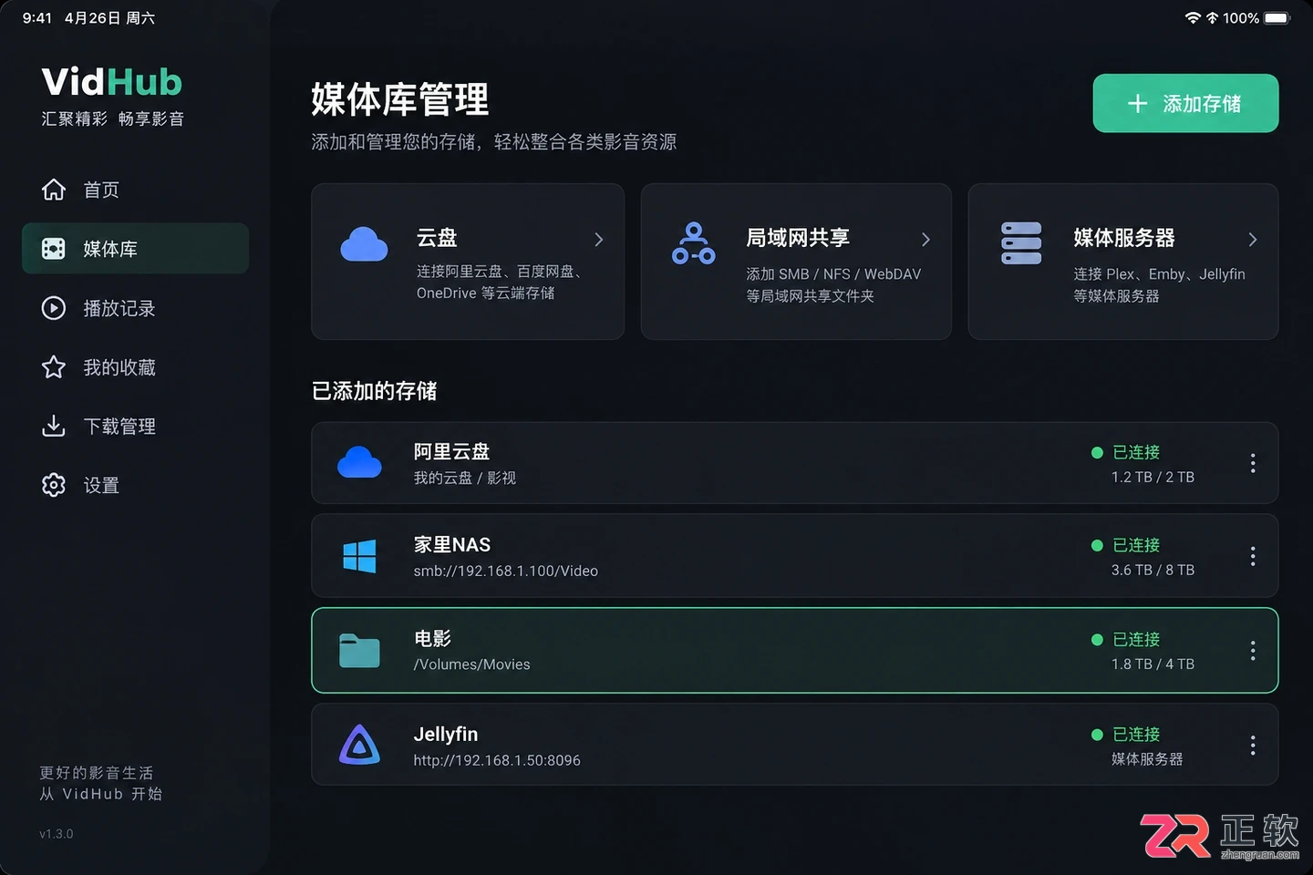Viewport: 1313px width, 875px height.
Task: Click the star favorites icon
Action: pyautogui.click(x=54, y=367)
